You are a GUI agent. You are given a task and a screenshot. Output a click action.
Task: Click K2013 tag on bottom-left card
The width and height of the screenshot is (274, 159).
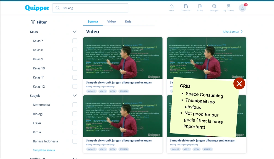[x=103, y=149]
